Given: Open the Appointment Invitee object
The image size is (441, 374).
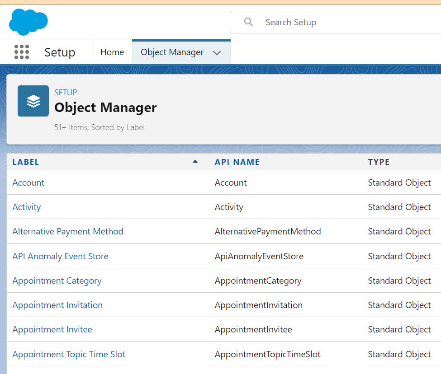Looking at the screenshot, I should 52,329.
